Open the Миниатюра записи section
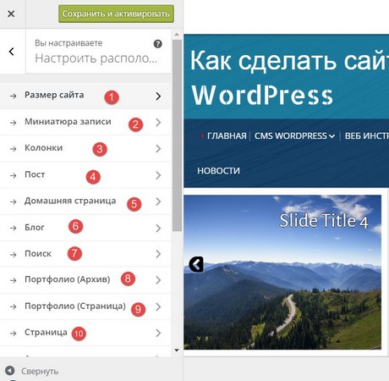Image resolution: width=389 pixels, height=381 pixels. click(85, 122)
